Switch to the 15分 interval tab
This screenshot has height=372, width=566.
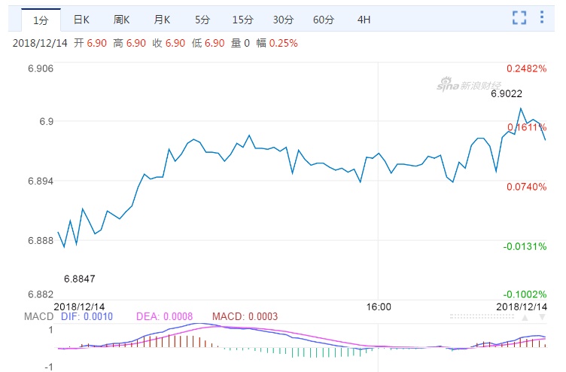(242, 20)
